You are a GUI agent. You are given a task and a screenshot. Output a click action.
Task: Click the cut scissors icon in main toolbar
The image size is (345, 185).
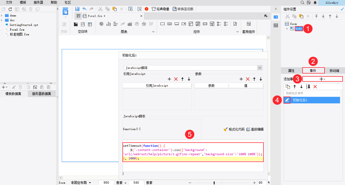(x=100, y=9)
